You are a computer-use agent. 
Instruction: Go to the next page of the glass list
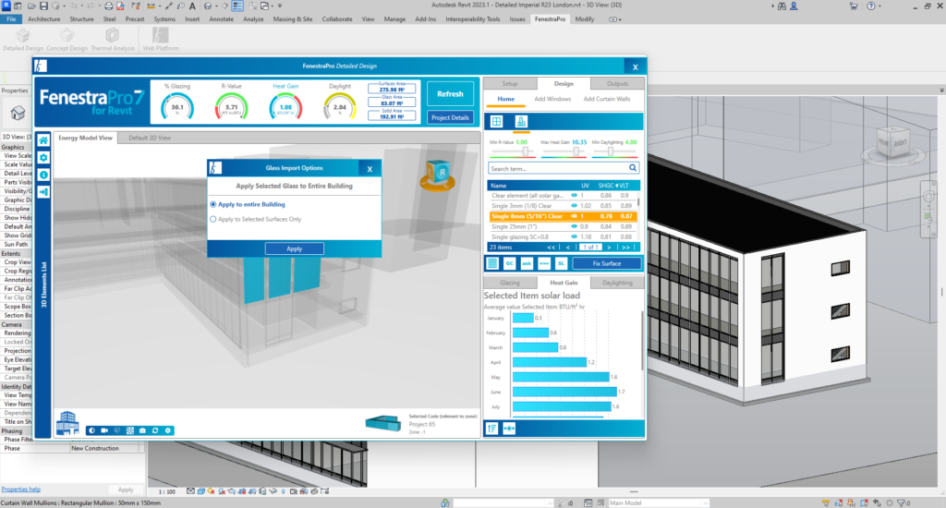coord(609,248)
